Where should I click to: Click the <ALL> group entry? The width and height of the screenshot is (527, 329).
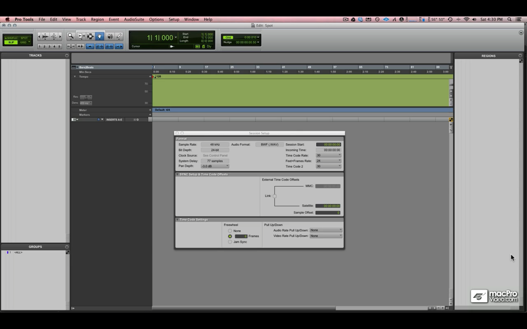pyautogui.click(x=19, y=253)
